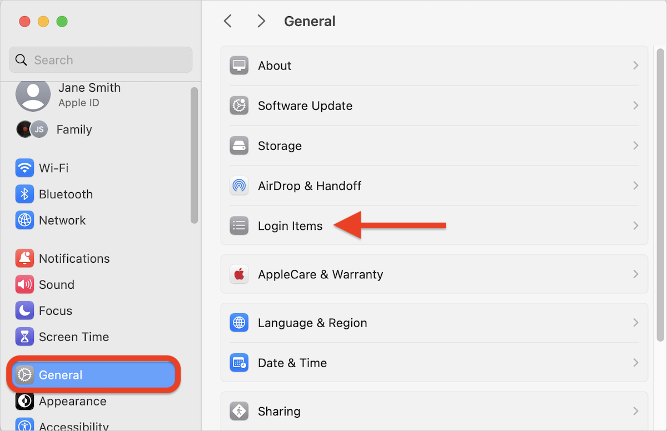Image resolution: width=667 pixels, height=431 pixels.
Task: Click the Notifications bell icon
Action: click(24, 258)
